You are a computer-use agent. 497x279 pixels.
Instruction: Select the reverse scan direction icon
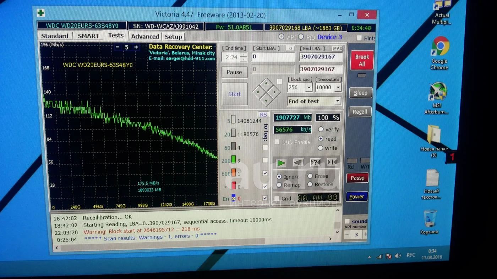pyautogui.click(x=298, y=163)
